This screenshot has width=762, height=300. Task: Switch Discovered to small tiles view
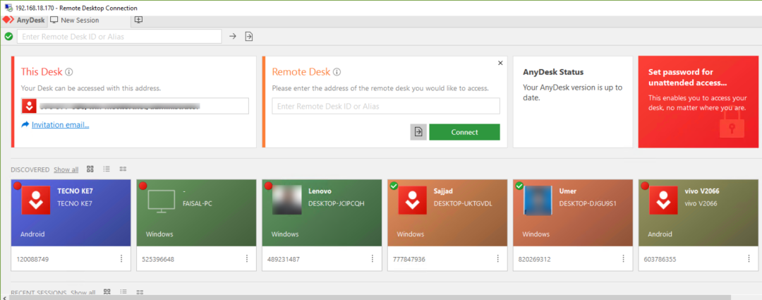(123, 169)
